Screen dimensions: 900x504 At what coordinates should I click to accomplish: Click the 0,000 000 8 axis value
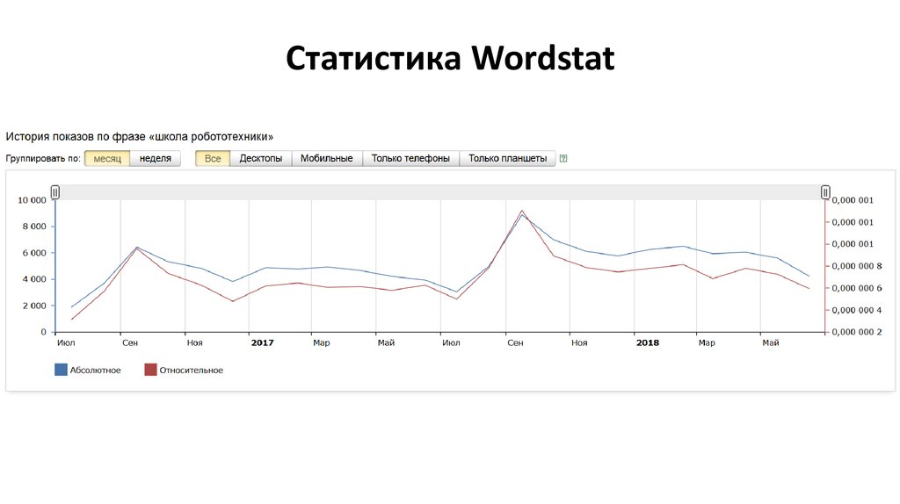(857, 266)
